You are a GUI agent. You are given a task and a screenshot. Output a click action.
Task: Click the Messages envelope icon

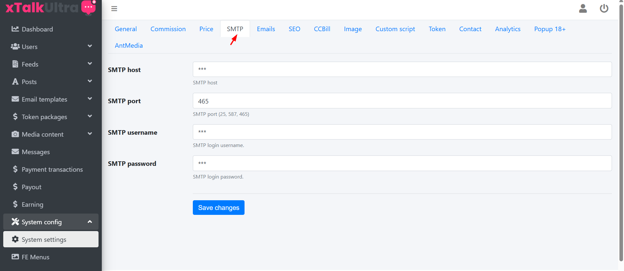(x=15, y=152)
